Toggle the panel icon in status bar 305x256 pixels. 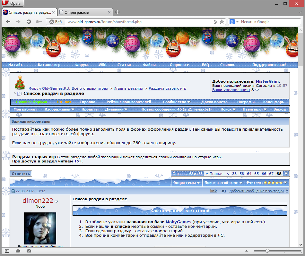click(x=7, y=251)
